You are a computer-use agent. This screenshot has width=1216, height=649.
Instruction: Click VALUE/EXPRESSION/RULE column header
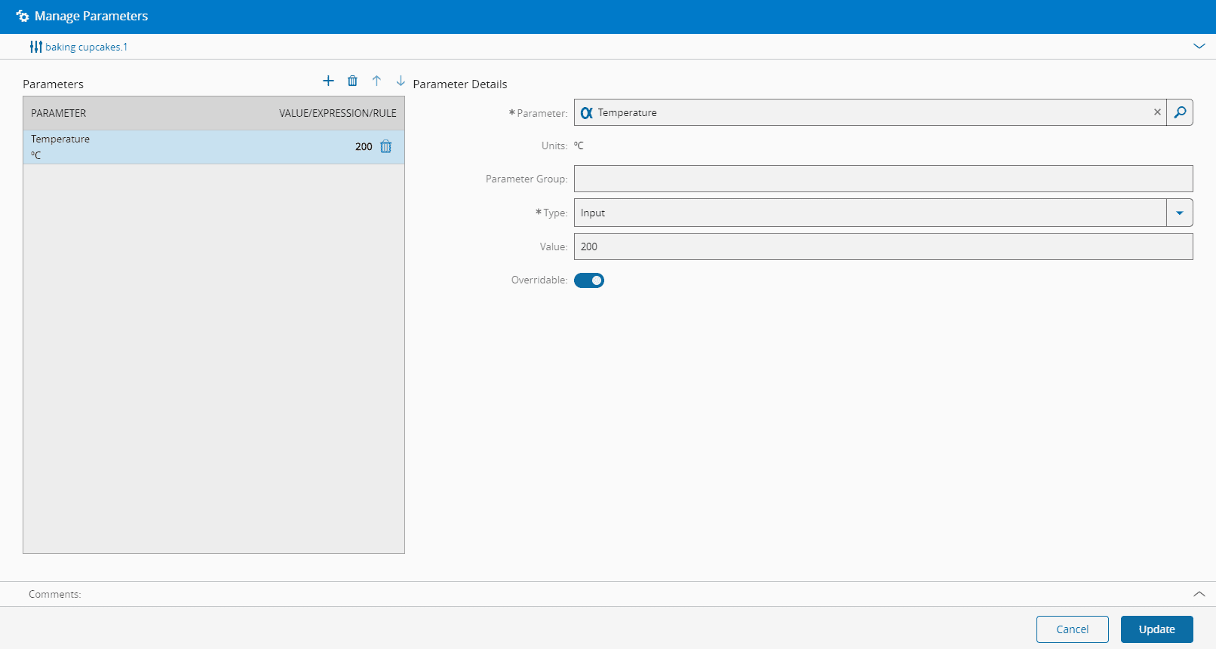(x=337, y=113)
